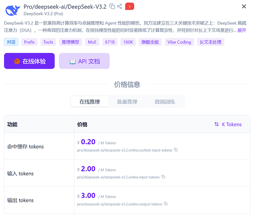The width and height of the screenshot is (255, 216).
Task: Click the cached-input-tokens identifier text
Action: click(124, 150)
